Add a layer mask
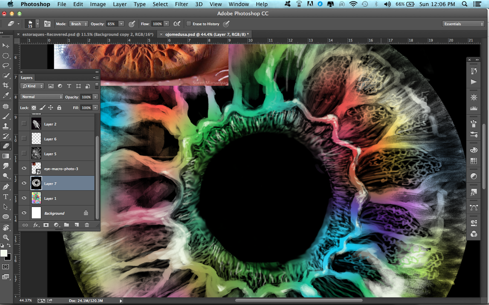 [46, 225]
